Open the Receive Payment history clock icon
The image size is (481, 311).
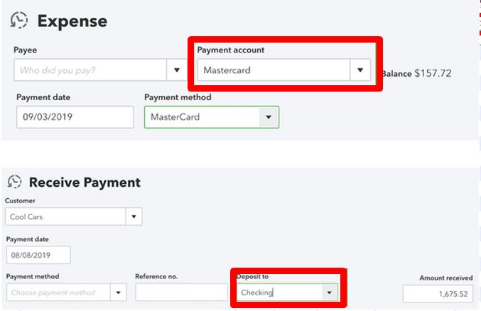(x=14, y=182)
